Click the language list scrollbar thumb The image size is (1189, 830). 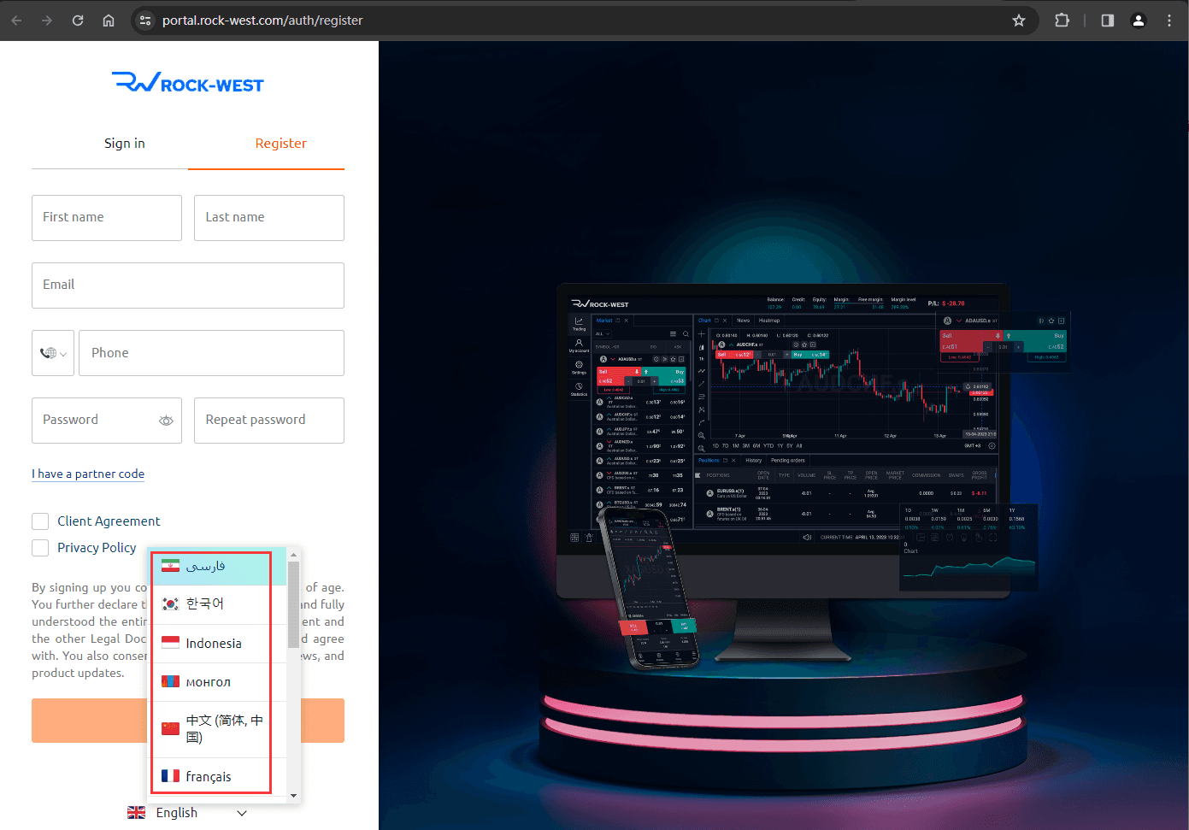[x=293, y=605]
